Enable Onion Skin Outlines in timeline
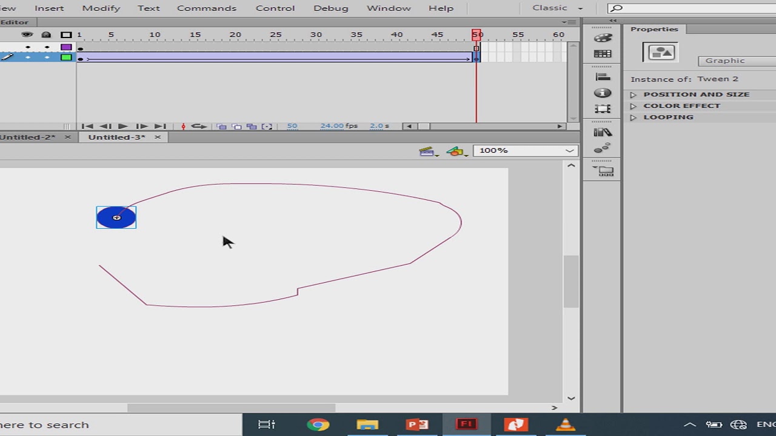Viewport: 776px width, 436px height. point(236,126)
